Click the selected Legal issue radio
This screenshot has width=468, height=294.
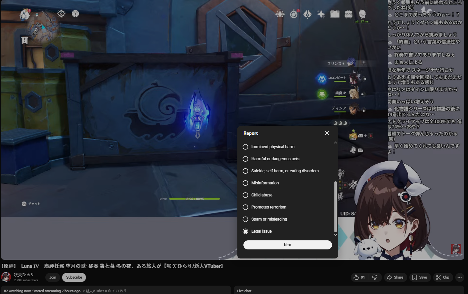(245, 231)
